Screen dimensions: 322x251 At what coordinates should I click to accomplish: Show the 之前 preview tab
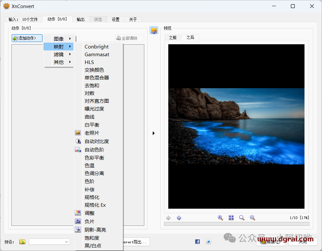[173, 37]
